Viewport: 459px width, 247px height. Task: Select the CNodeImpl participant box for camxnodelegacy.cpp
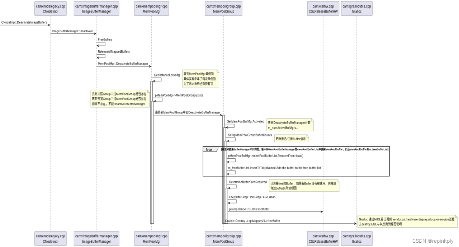[50, 8]
